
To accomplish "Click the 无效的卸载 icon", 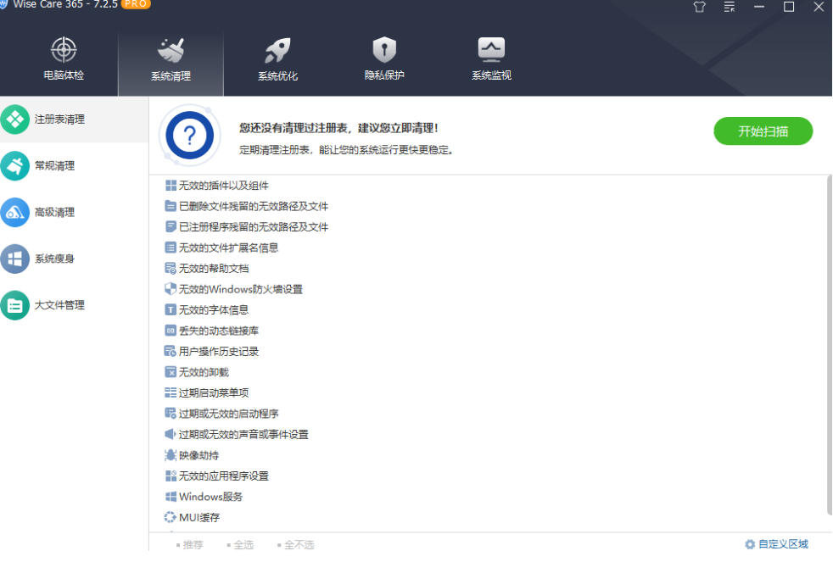I will tap(171, 372).
